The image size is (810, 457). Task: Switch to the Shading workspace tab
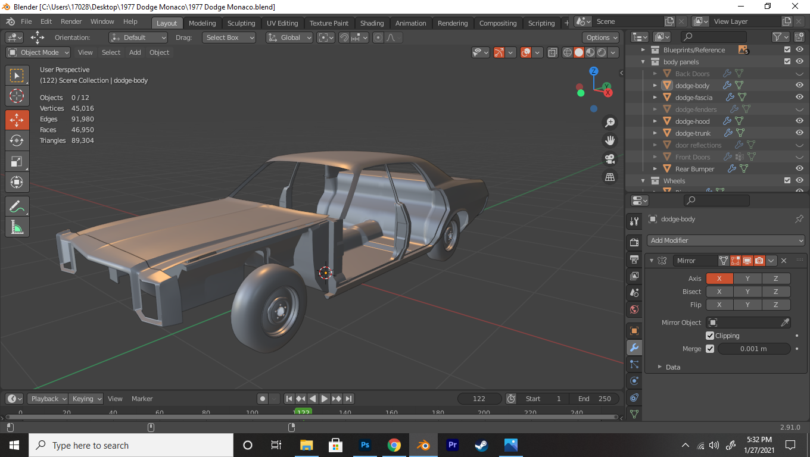click(x=372, y=23)
